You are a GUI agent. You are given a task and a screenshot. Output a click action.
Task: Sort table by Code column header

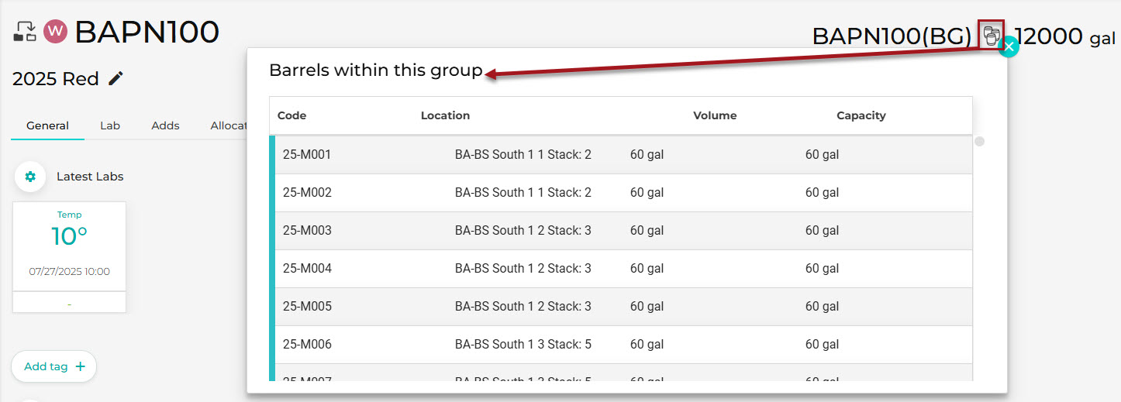pos(291,115)
